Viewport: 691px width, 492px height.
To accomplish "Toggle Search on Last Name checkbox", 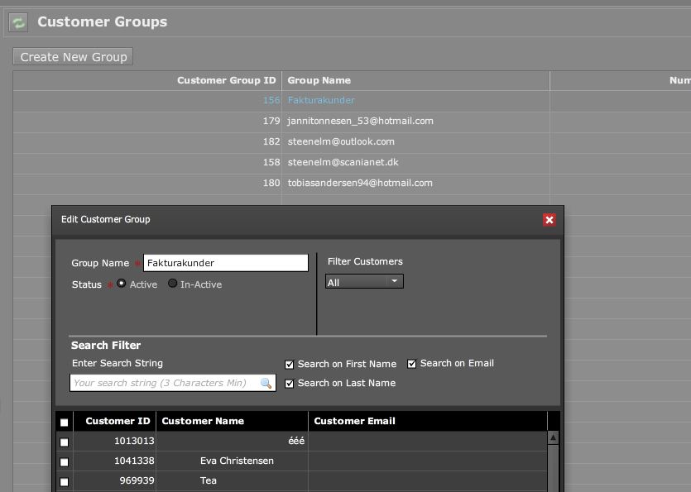I will click(289, 383).
